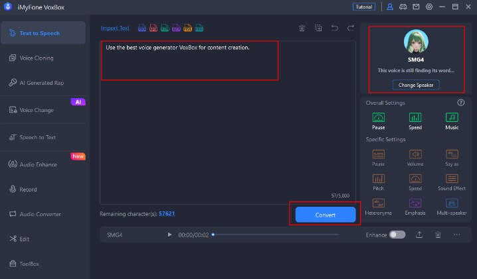Select the specific Pause setting
Viewport: 477px width, 279px height.
[379, 158]
